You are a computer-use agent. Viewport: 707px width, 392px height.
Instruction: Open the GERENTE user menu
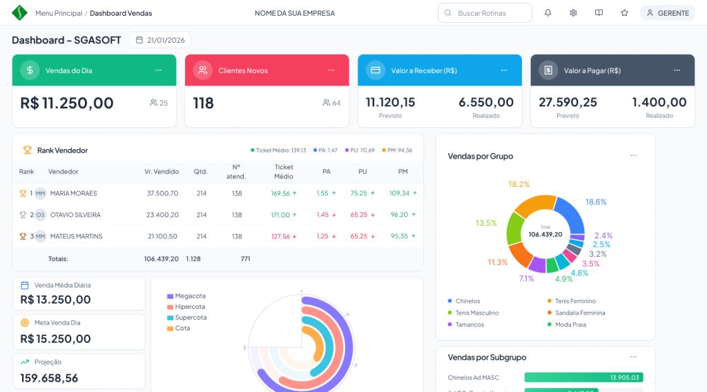(667, 13)
